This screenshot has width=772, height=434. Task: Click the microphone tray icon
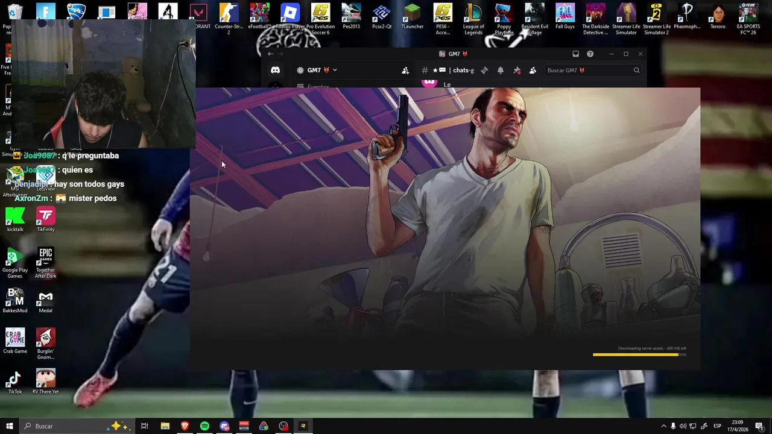[673, 426]
